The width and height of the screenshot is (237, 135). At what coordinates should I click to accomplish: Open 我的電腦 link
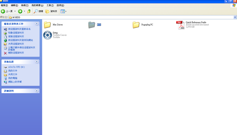point(13,78)
